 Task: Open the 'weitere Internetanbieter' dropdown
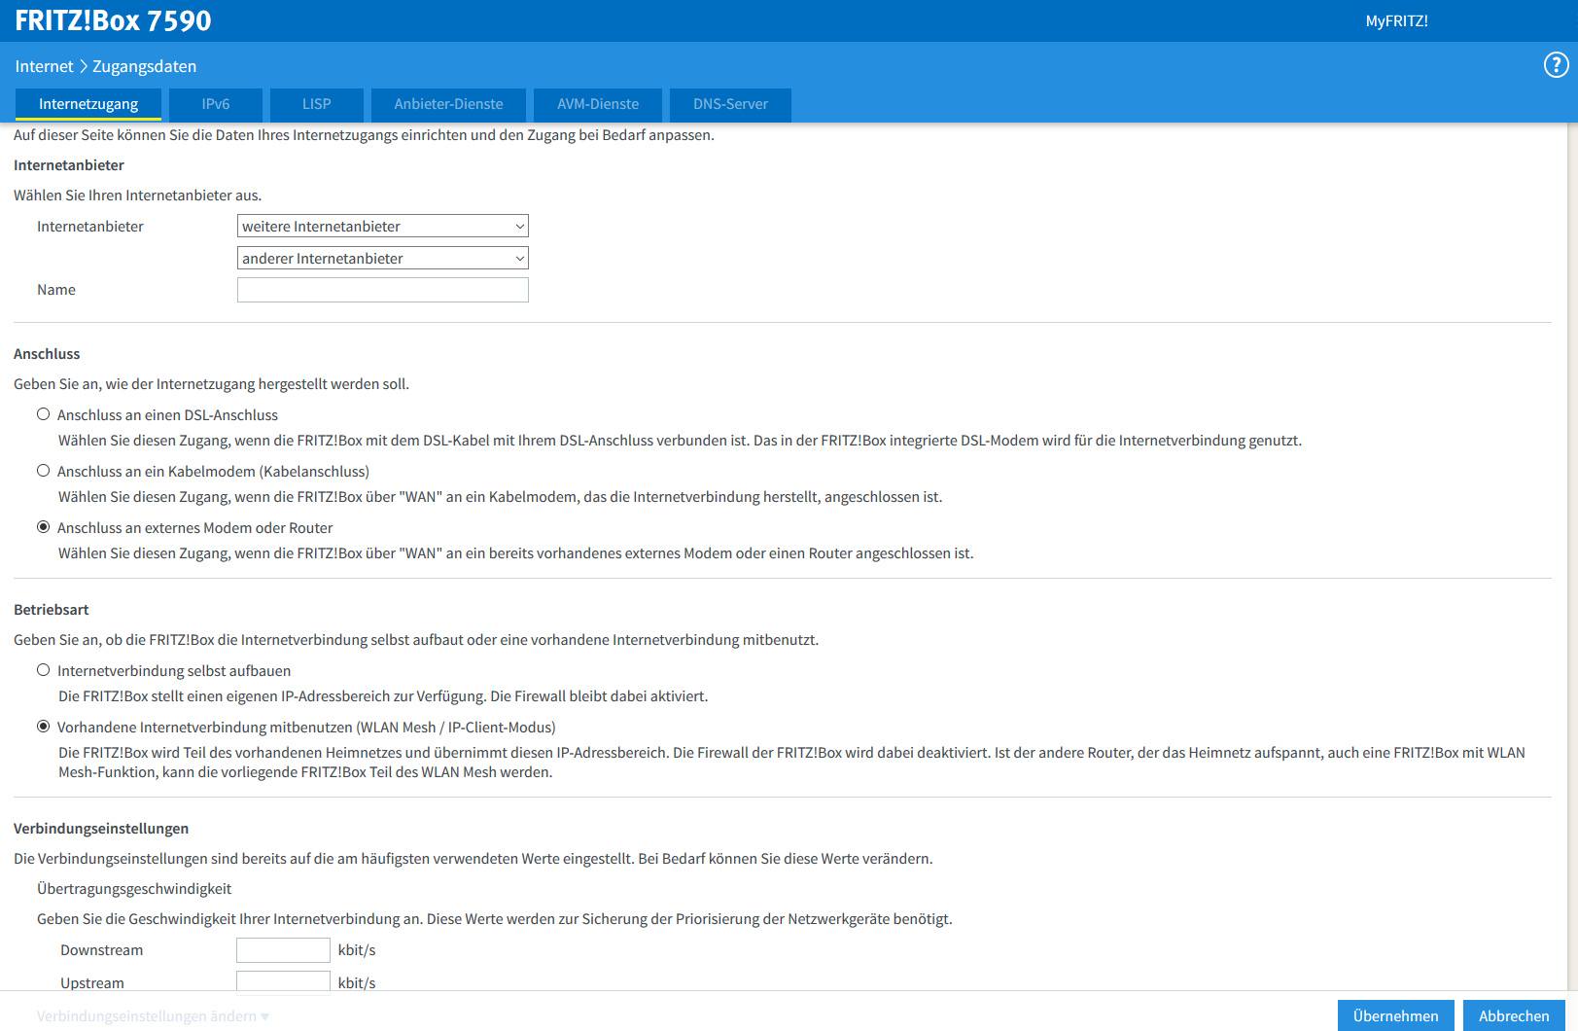point(383,226)
